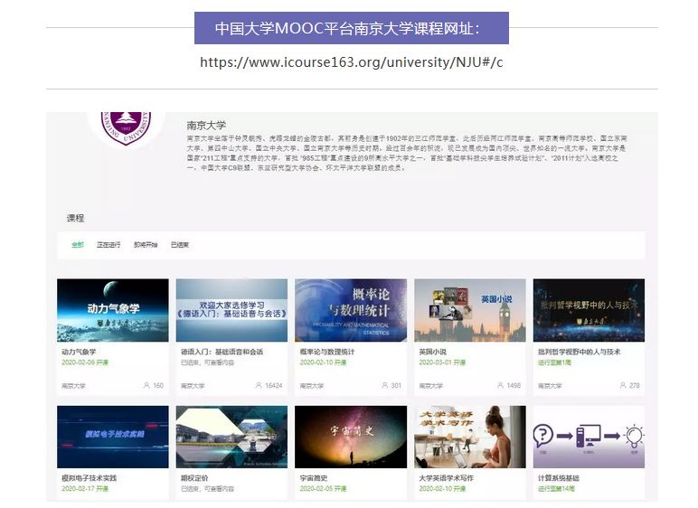Open the 概率论与数理统计 course title link
The height and width of the screenshot is (508, 698).
(x=327, y=352)
